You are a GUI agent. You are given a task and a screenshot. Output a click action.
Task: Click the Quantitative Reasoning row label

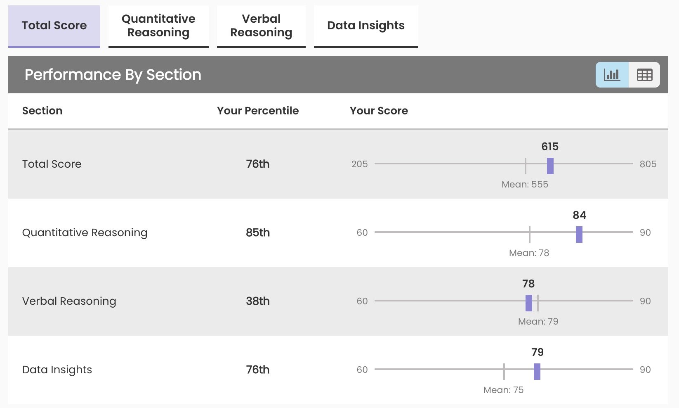(85, 232)
